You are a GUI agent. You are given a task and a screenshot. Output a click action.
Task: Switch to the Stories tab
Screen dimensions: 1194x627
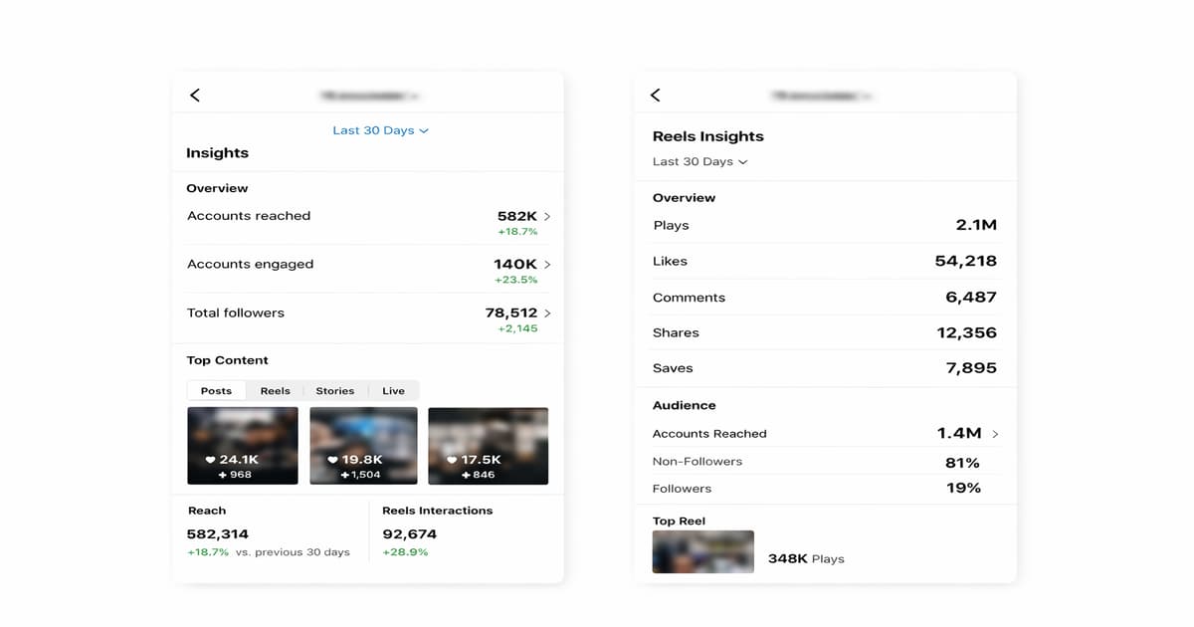tap(334, 391)
